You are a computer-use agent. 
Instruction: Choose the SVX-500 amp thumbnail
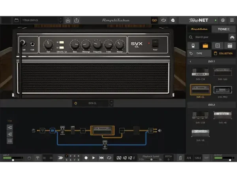pyautogui.click(x=222, y=72)
